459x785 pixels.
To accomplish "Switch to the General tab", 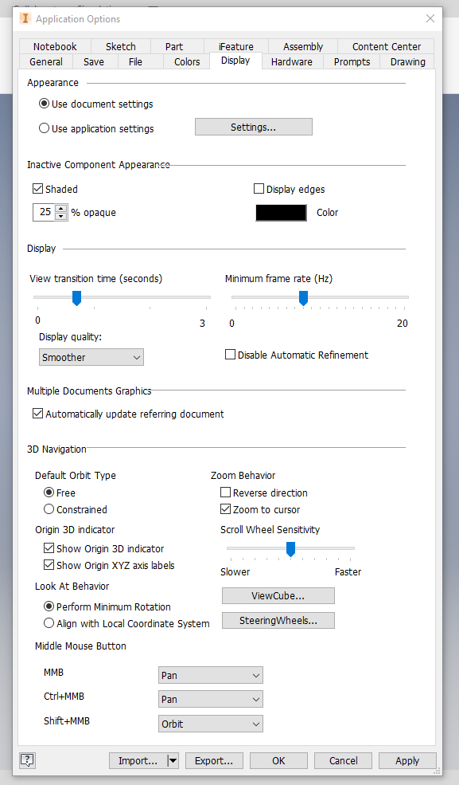I will tap(46, 61).
